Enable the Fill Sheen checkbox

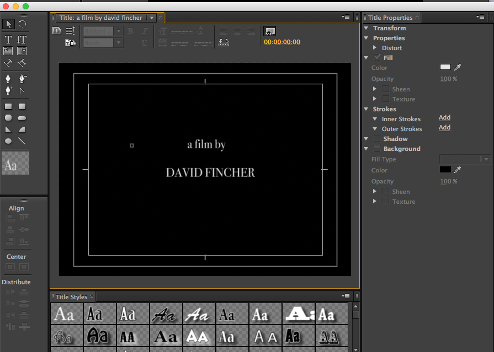386,89
